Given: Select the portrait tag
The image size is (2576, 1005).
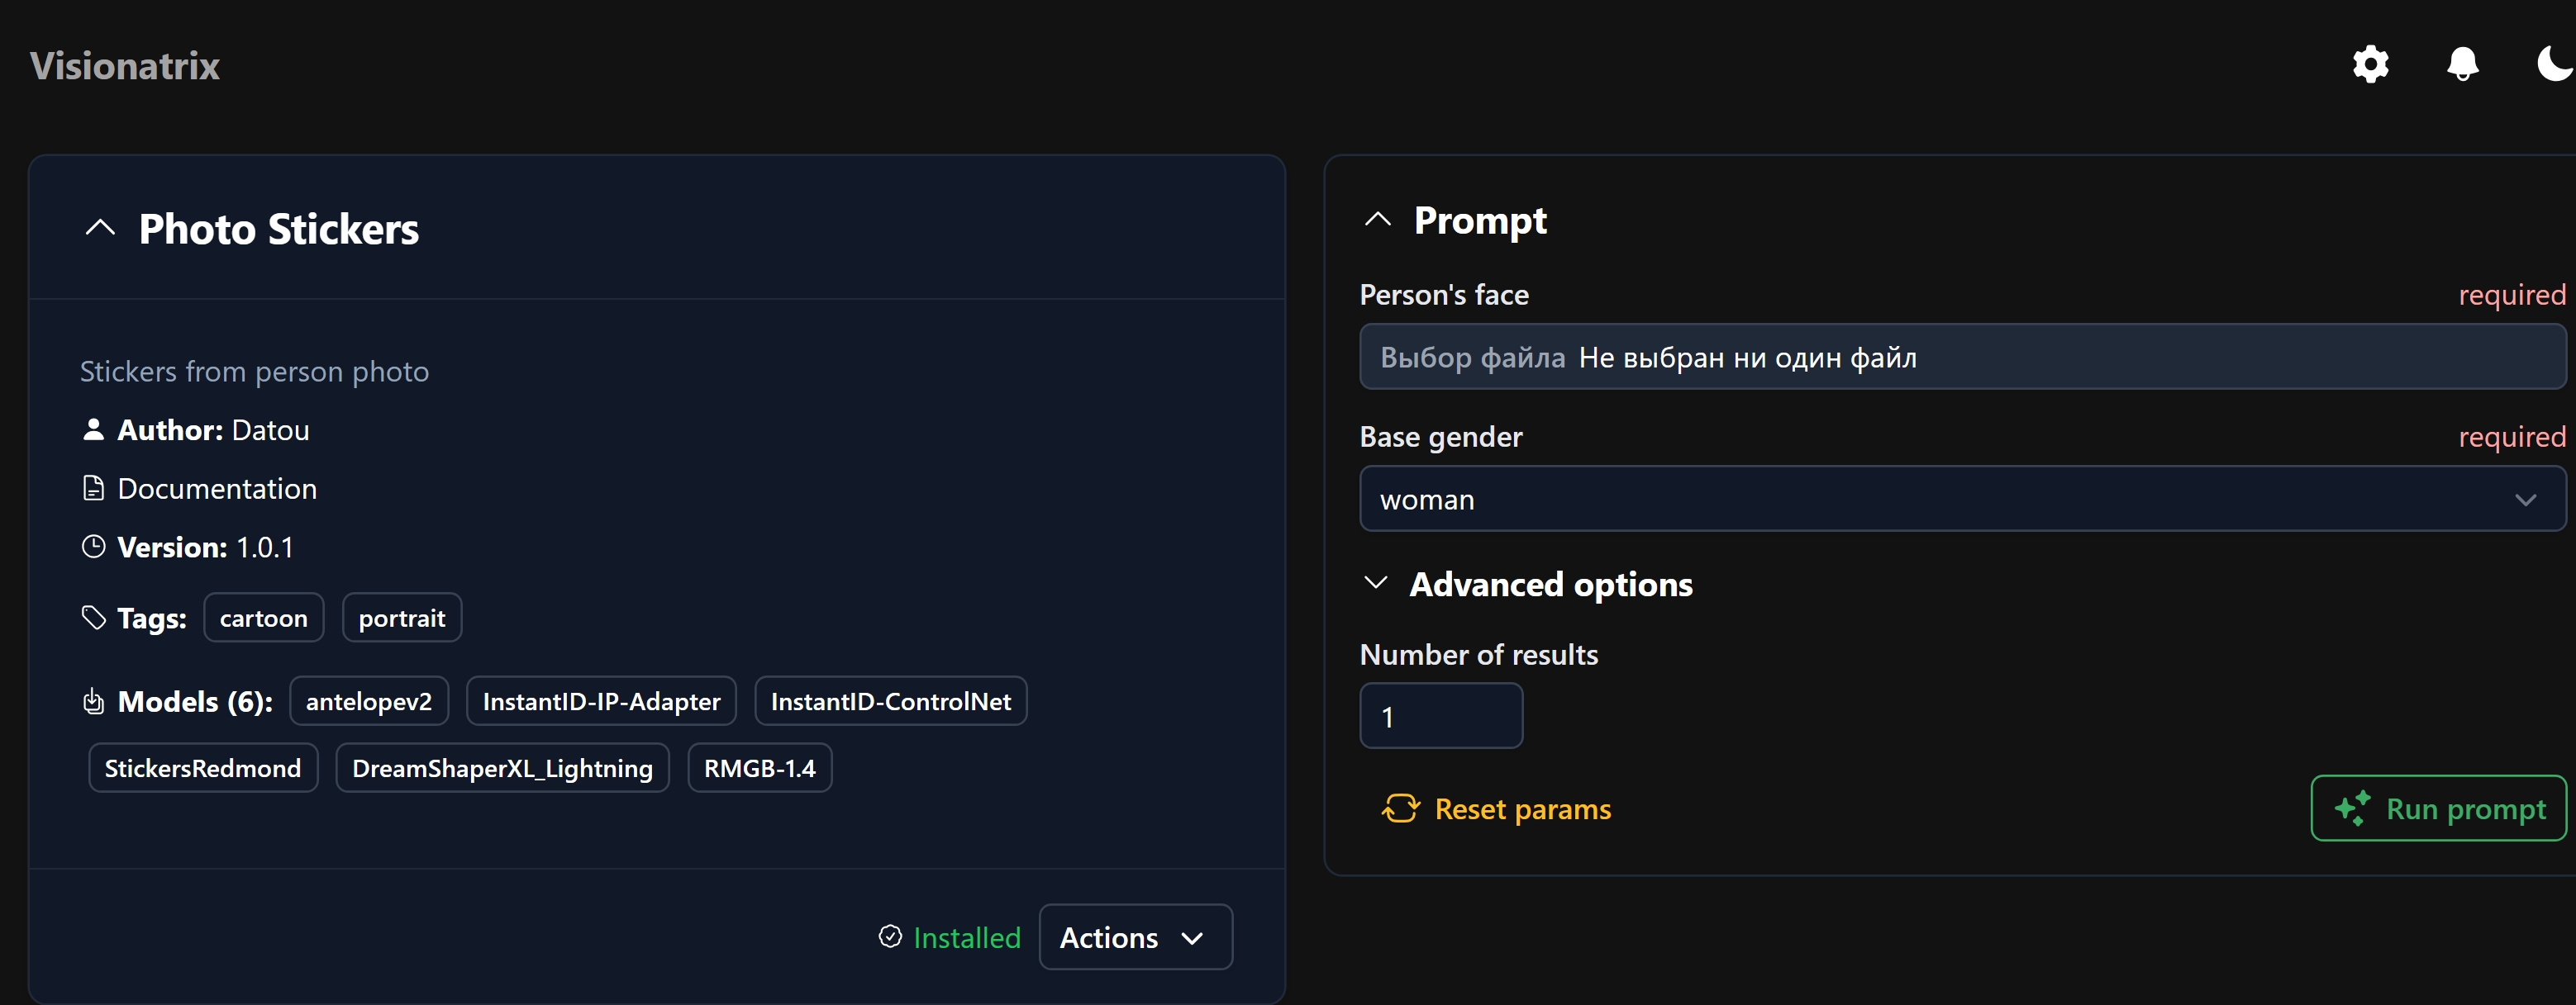Looking at the screenshot, I should click(x=402, y=618).
